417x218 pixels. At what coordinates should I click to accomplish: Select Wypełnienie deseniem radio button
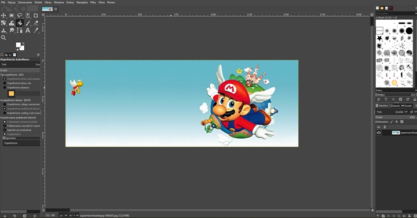[5, 87]
